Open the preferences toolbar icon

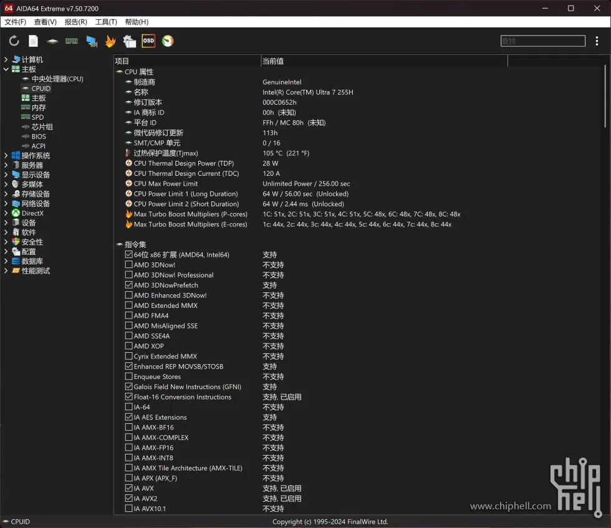(130, 41)
